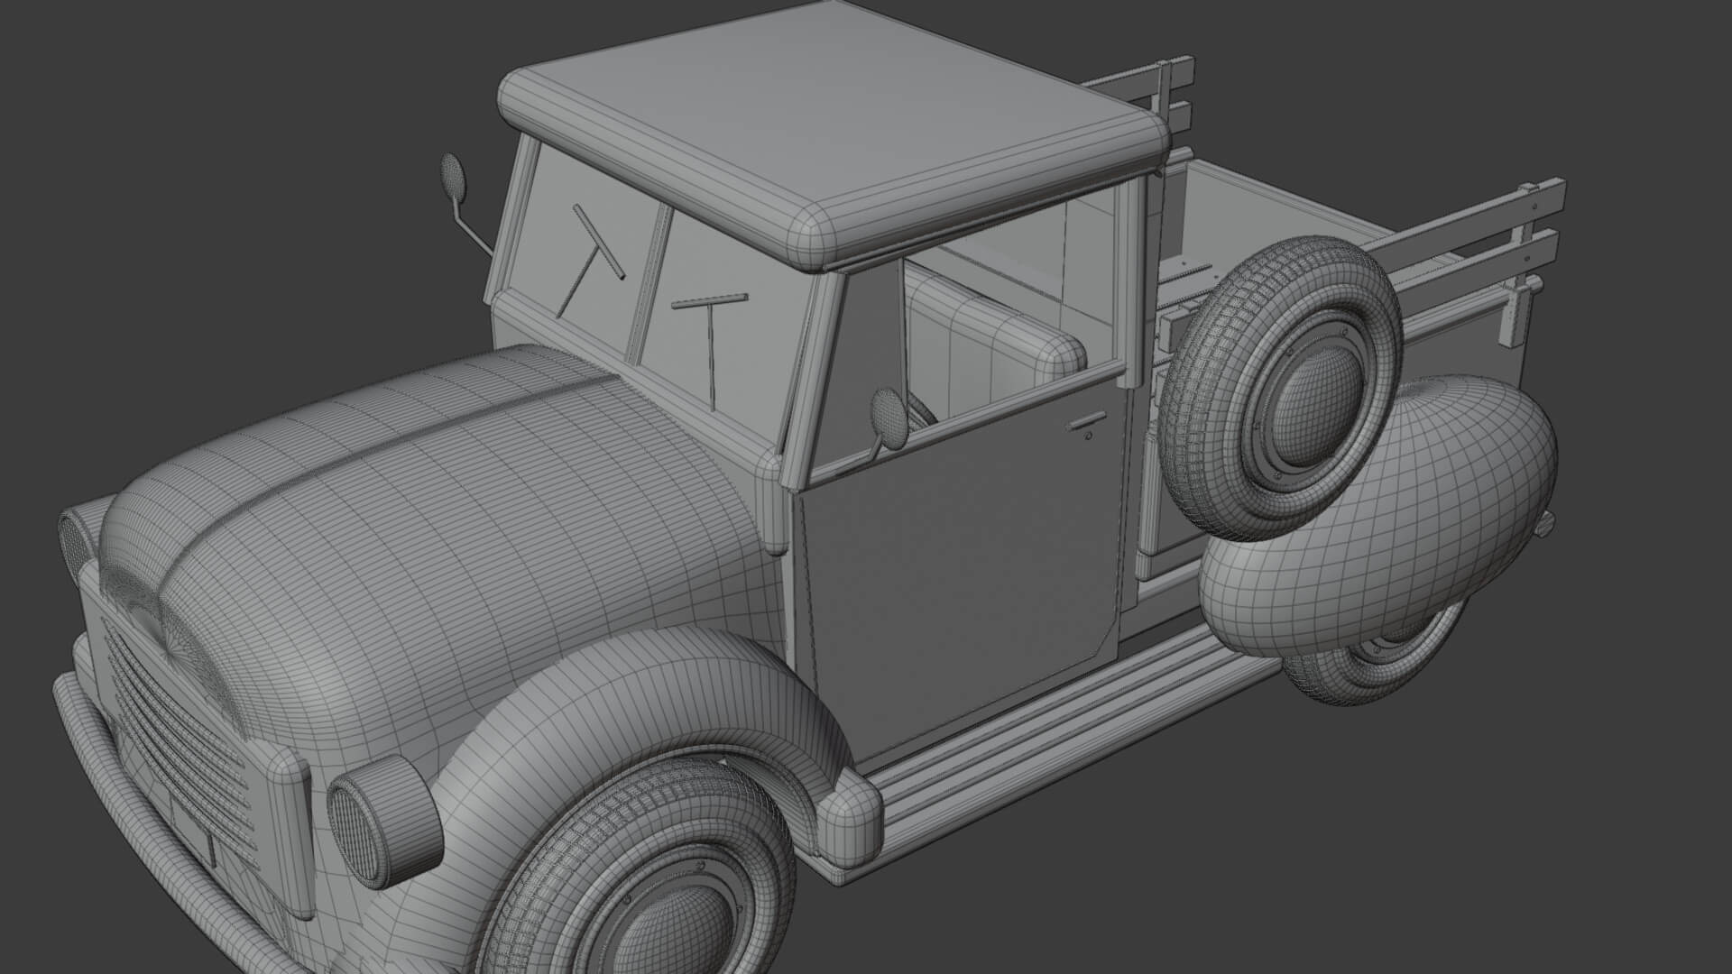
Task: Select the left windshield wiper
Action: pyautogui.click(x=591, y=260)
